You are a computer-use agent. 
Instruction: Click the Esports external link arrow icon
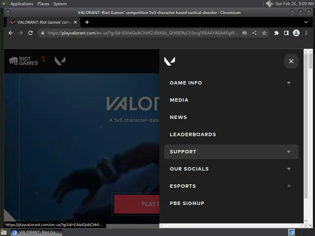[289, 186]
